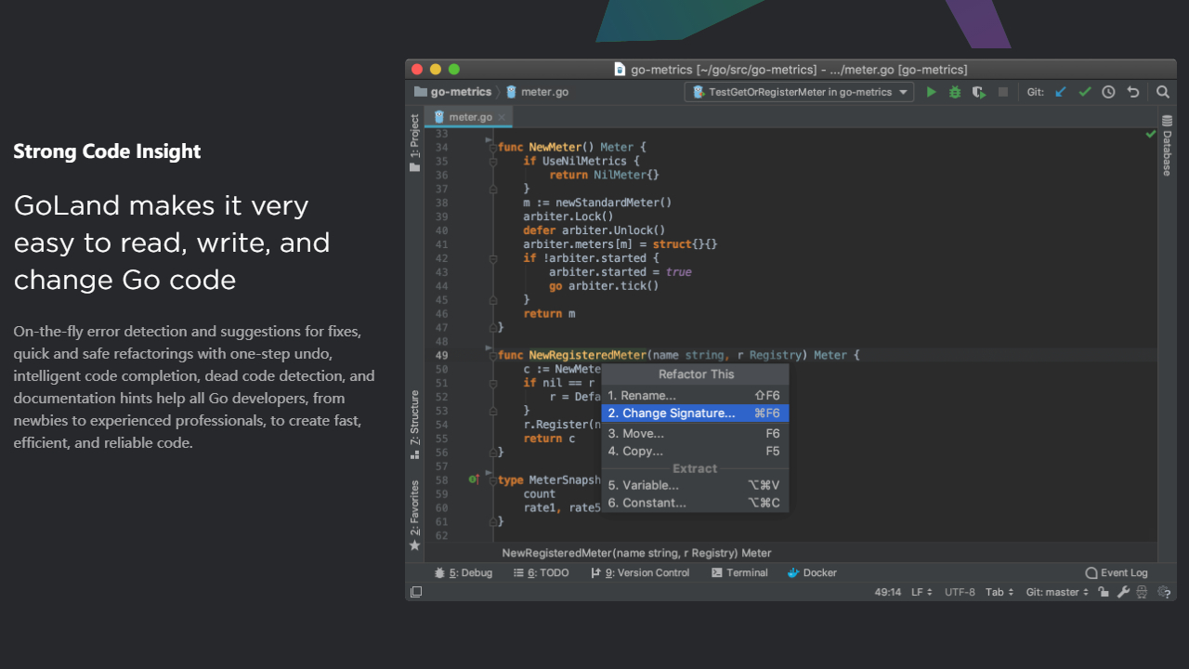Screen dimensions: 1189x669
Task: Toggle tool window bars in bottom-left corner
Action: pyautogui.click(x=416, y=592)
